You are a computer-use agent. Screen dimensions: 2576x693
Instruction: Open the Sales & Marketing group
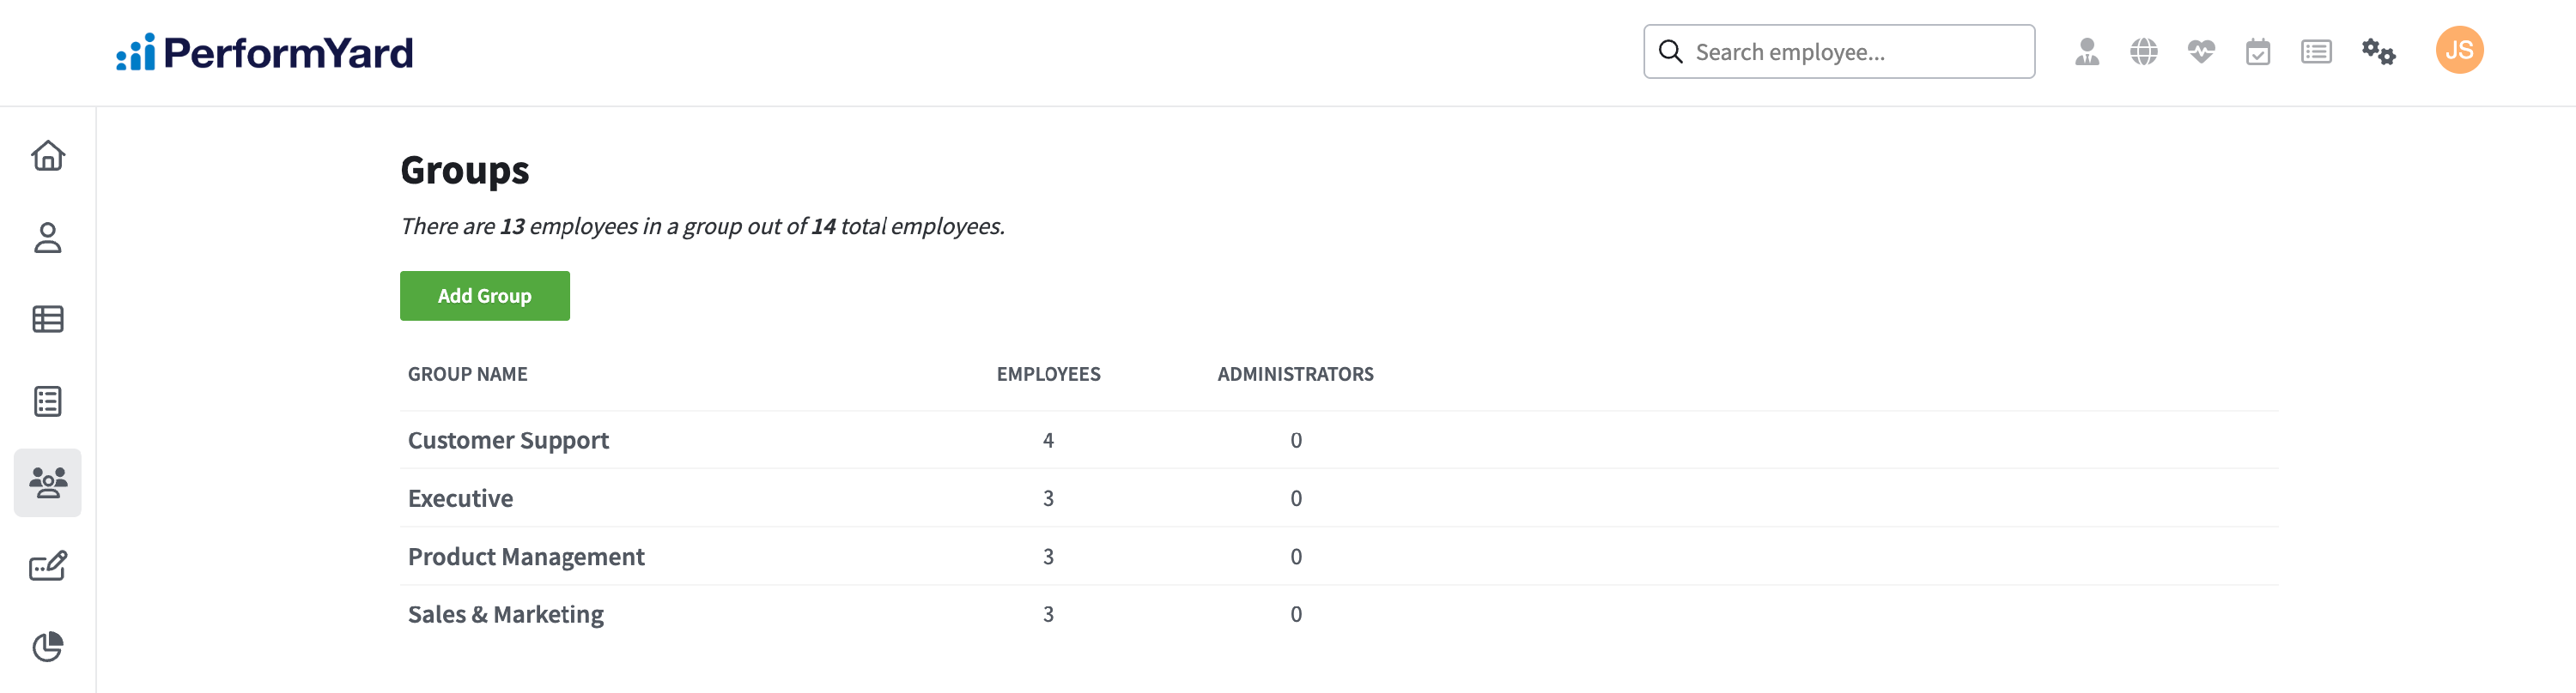pyautogui.click(x=506, y=614)
